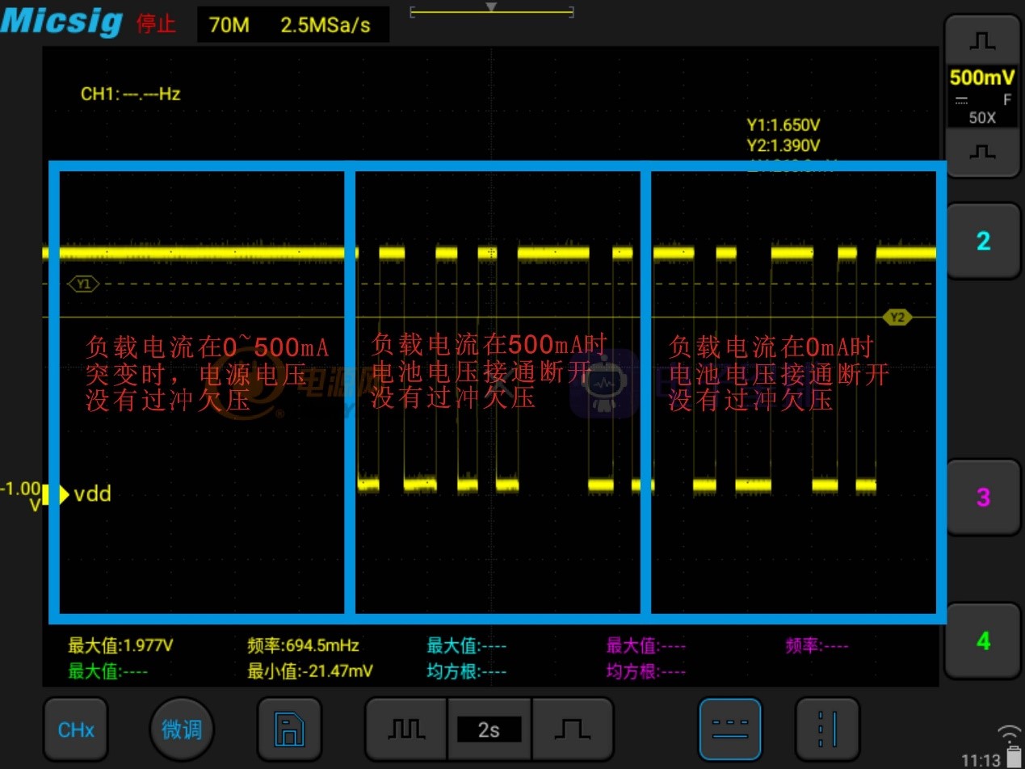Increase vertical scale with the top pulse icon
Viewport: 1025px width, 769px height.
coord(983,41)
